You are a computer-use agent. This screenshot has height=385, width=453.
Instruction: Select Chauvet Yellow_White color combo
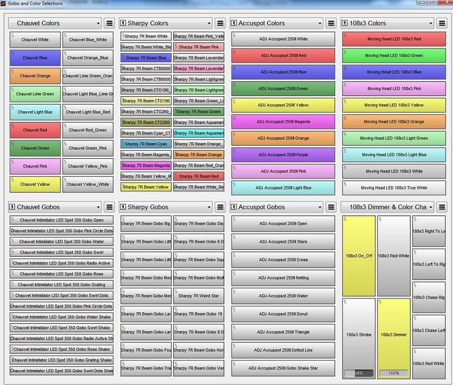(88, 184)
